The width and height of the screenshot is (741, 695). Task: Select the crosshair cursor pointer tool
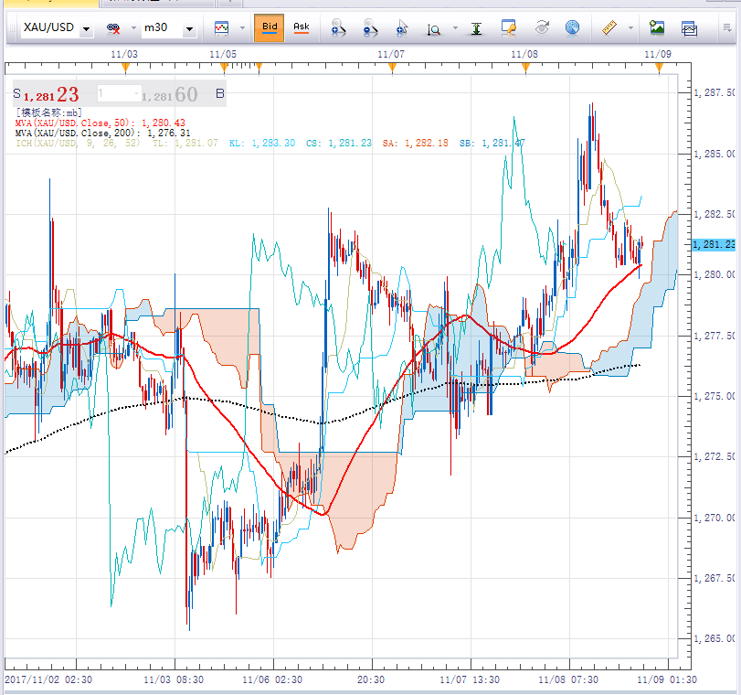[401, 28]
